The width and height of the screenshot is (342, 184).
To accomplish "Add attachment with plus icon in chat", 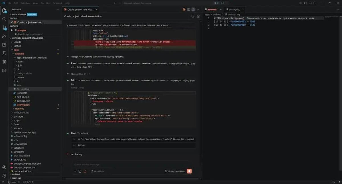I will click(75, 171).
